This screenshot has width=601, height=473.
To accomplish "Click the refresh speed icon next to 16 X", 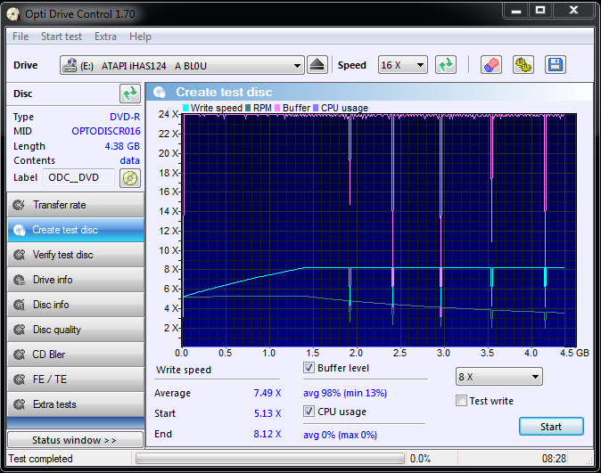I will pos(445,65).
